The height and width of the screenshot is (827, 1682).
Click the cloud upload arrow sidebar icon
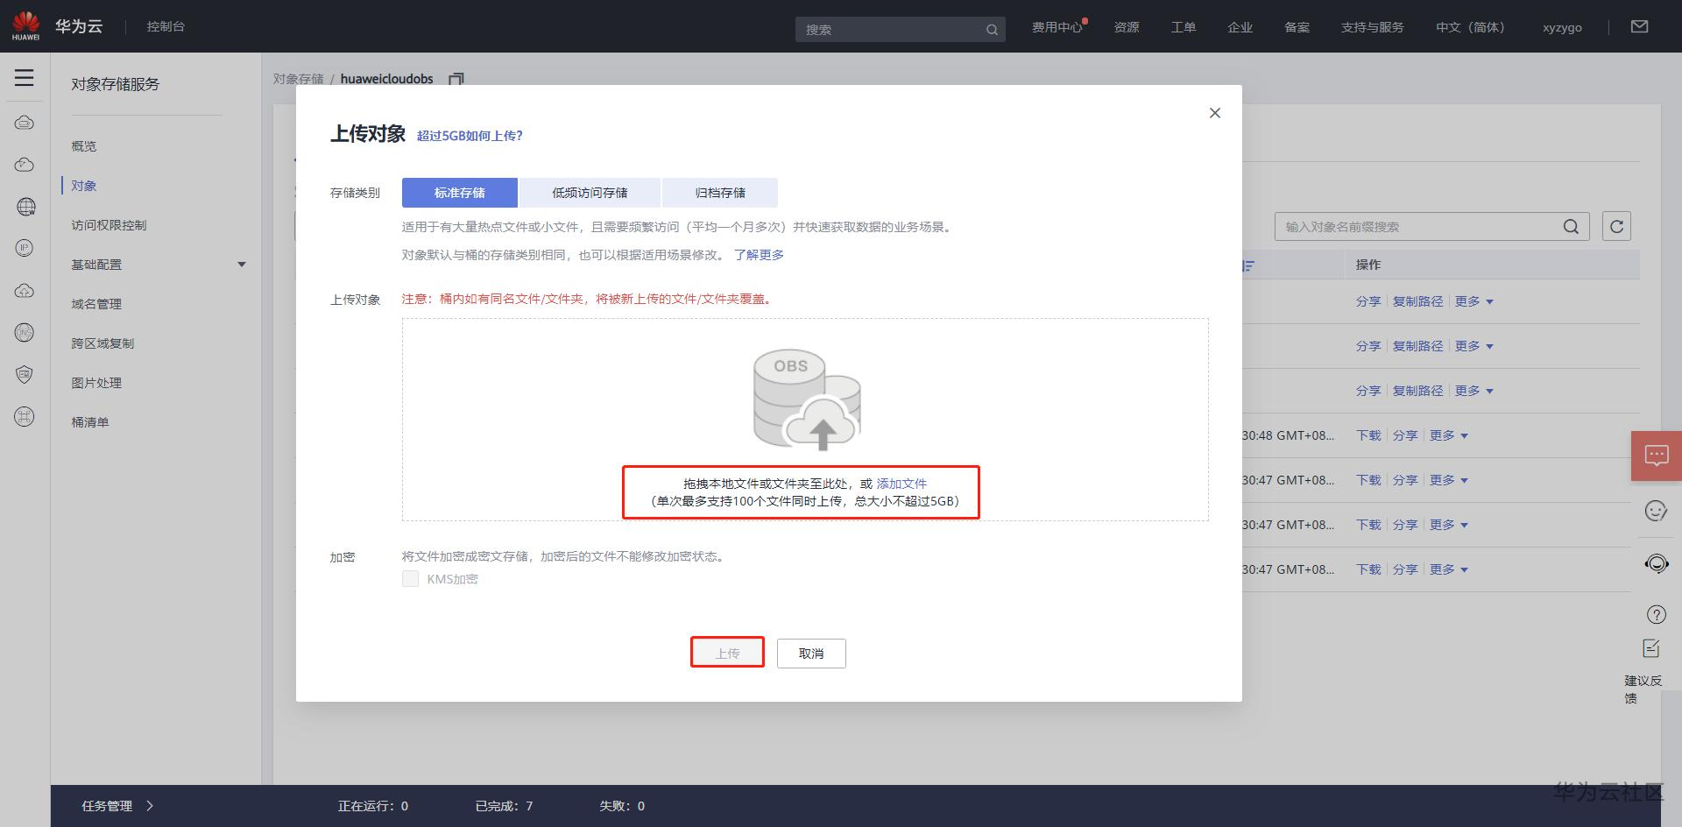coord(25,290)
